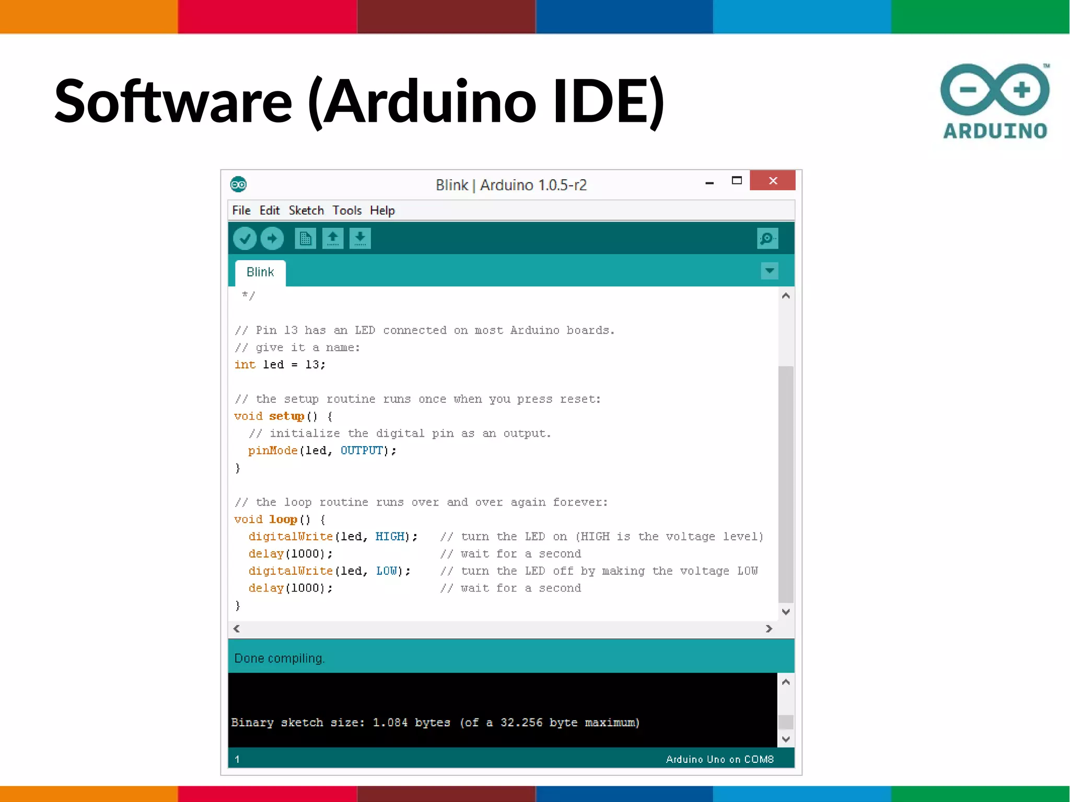Click the 'Pin 13 has an LED' comment line
This screenshot has width=1070, height=802.
(x=425, y=330)
